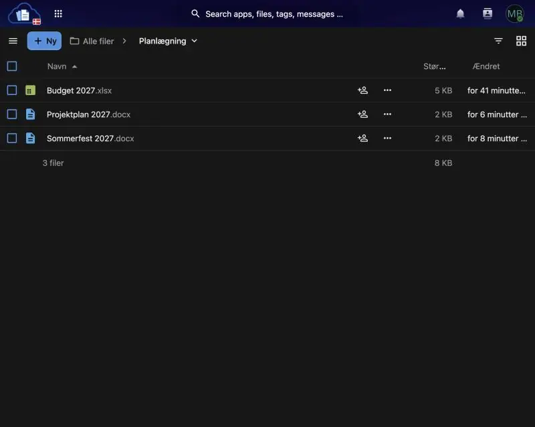The image size is (535, 427).
Task: Tick the select-all files checkbox
Action: click(12, 66)
